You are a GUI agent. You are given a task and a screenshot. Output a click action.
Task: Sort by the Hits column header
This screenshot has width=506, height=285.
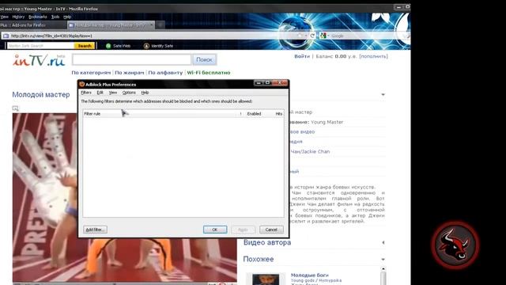(x=278, y=114)
